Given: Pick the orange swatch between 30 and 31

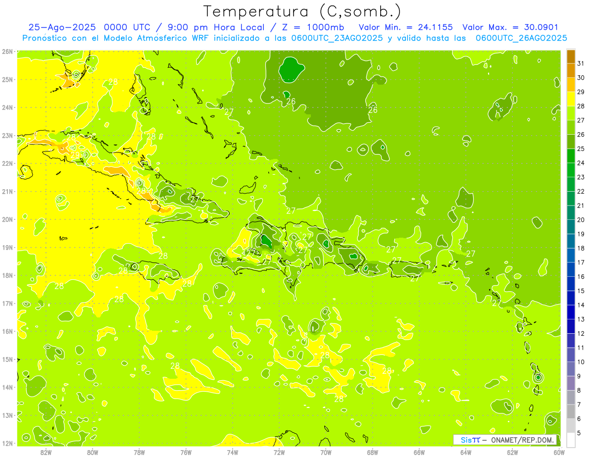Looking at the screenshot, I should (571, 71).
